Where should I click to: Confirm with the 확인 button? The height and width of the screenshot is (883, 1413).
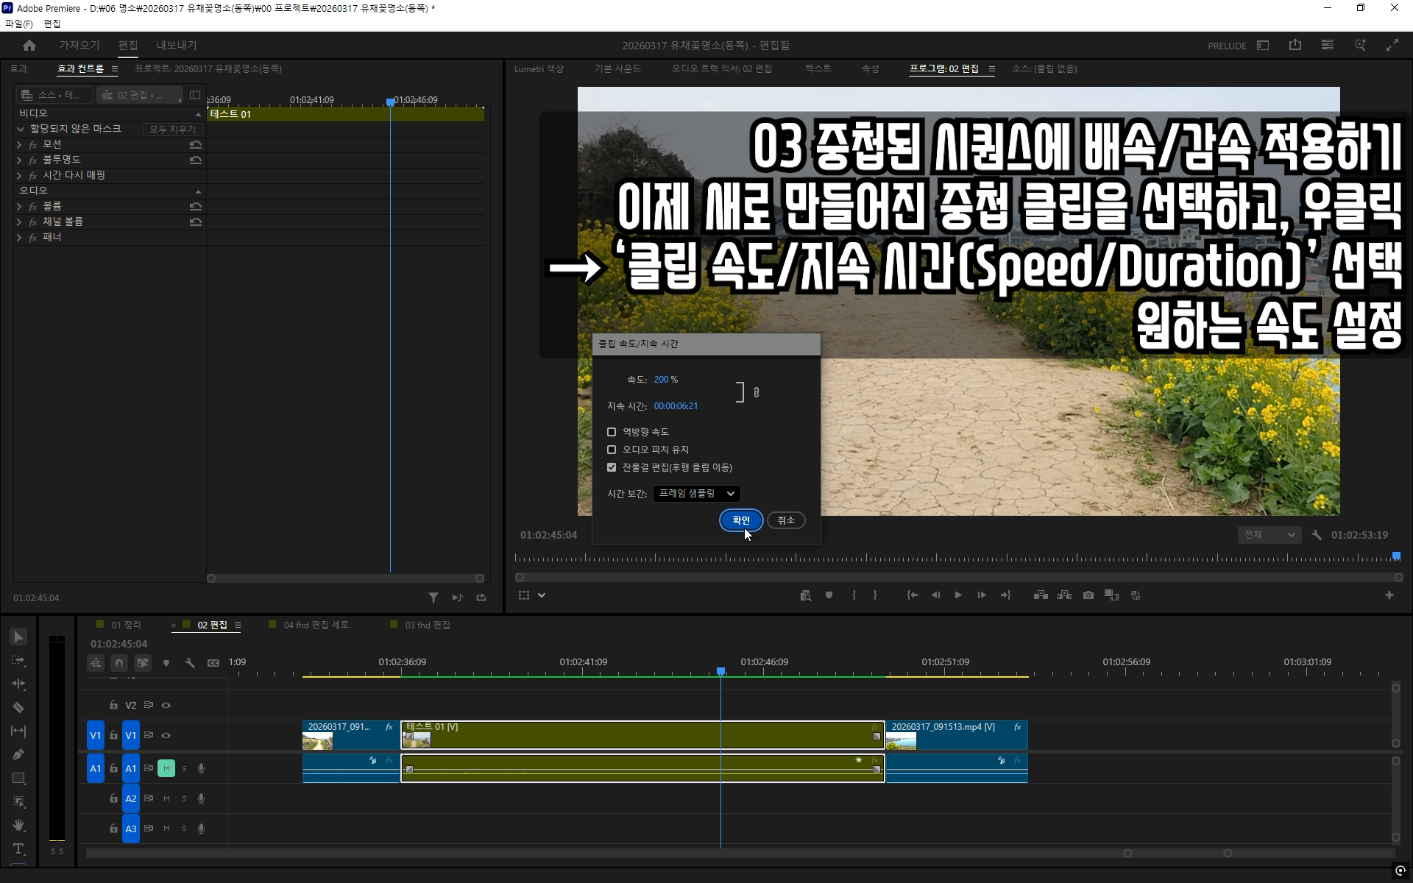741,520
